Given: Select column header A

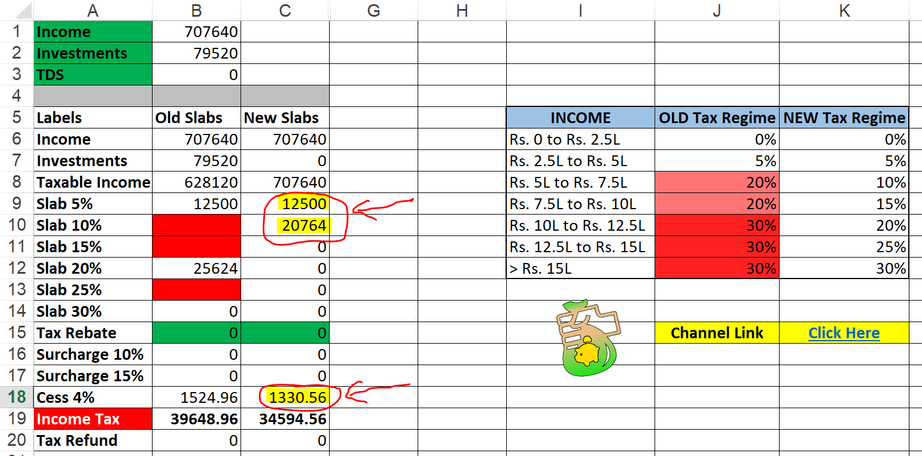Looking at the screenshot, I should (x=93, y=9).
